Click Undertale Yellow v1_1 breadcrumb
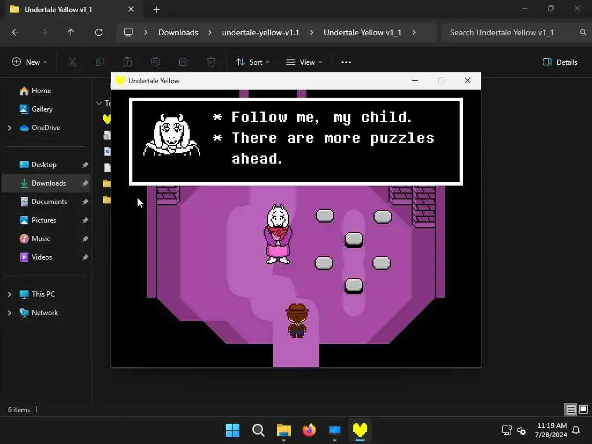Image resolution: width=592 pixels, height=444 pixels. (362, 32)
